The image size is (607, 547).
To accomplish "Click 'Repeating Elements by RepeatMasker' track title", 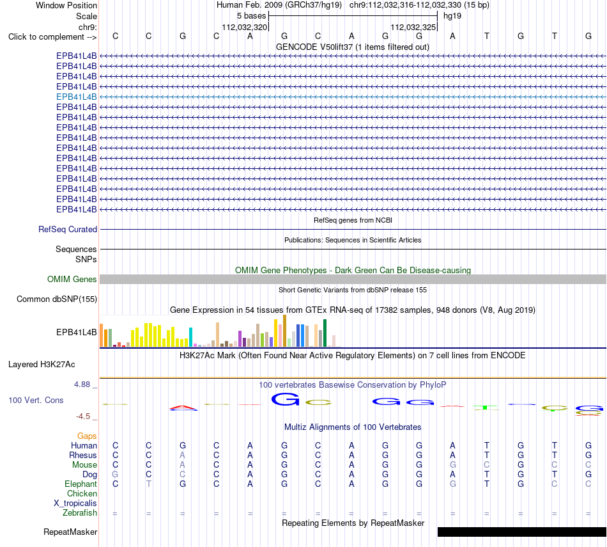I will pos(353,523).
